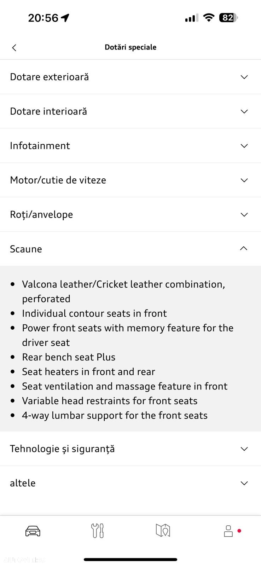Tap the Seat heaters list item
Image resolution: width=261 pixels, height=566 pixels.
click(x=88, y=371)
